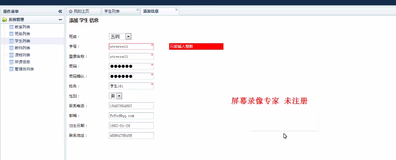The width and height of the screenshot is (396, 160).
Task: Click the 出生日期： field label
Action: [78, 126]
